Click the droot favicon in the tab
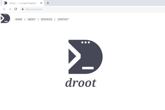The height and width of the screenshot is (110, 165). coord(5,3)
